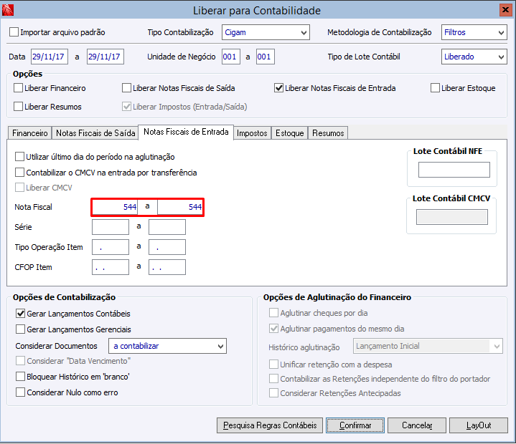516x444 pixels.
Task: Click the end Data field
Action: pyautogui.click(x=105, y=57)
